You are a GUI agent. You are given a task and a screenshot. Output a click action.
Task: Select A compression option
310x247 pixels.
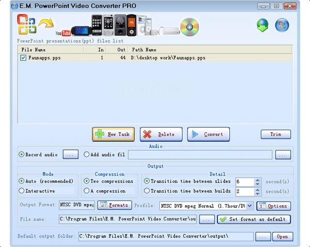pyautogui.click(x=87, y=191)
